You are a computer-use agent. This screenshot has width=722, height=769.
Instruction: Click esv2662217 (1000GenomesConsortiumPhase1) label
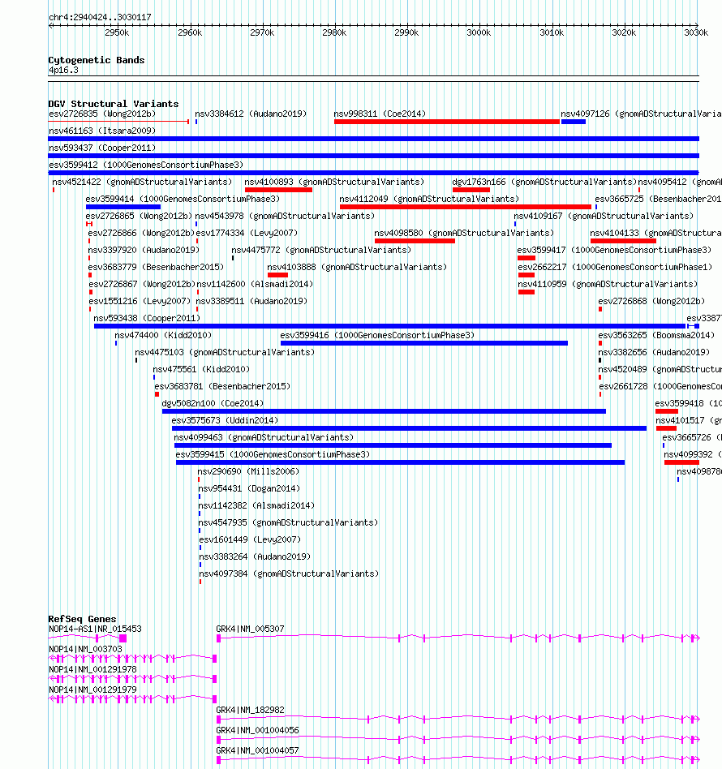tap(615, 268)
